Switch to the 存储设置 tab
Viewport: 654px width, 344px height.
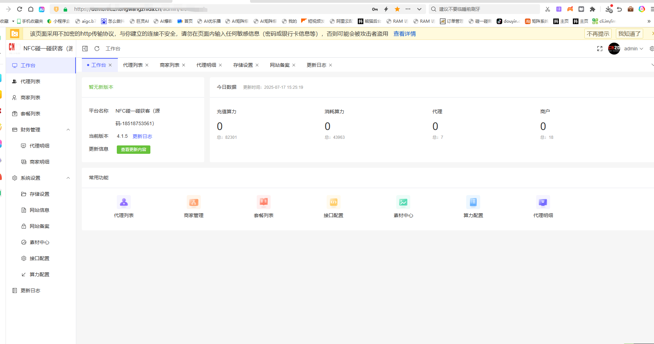point(243,65)
